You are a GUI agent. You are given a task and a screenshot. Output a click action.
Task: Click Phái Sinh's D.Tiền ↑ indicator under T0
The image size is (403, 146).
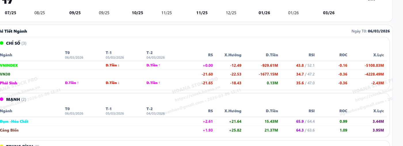point(72,83)
